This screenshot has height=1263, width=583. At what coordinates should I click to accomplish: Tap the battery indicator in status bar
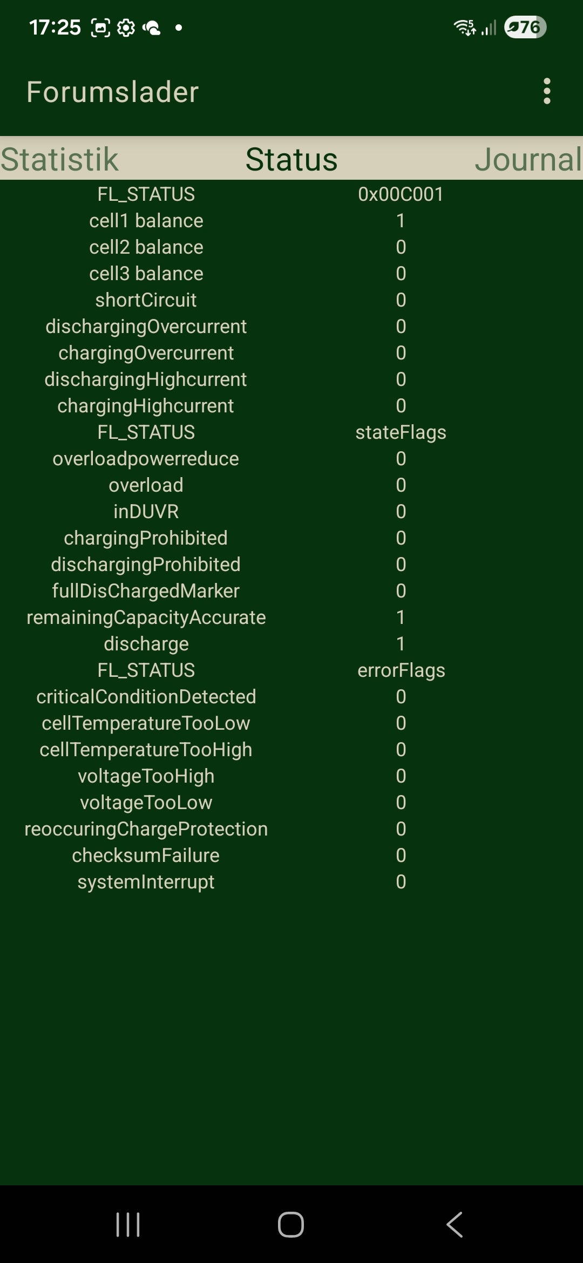pyautogui.click(x=525, y=27)
